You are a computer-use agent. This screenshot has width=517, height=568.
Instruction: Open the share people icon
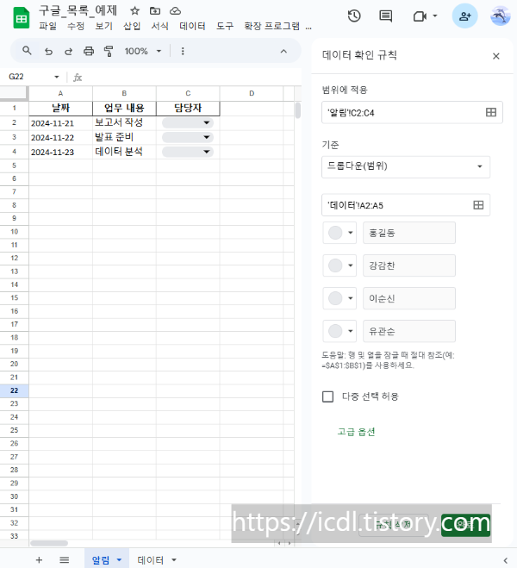pyautogui.click(x=464, y=16)
